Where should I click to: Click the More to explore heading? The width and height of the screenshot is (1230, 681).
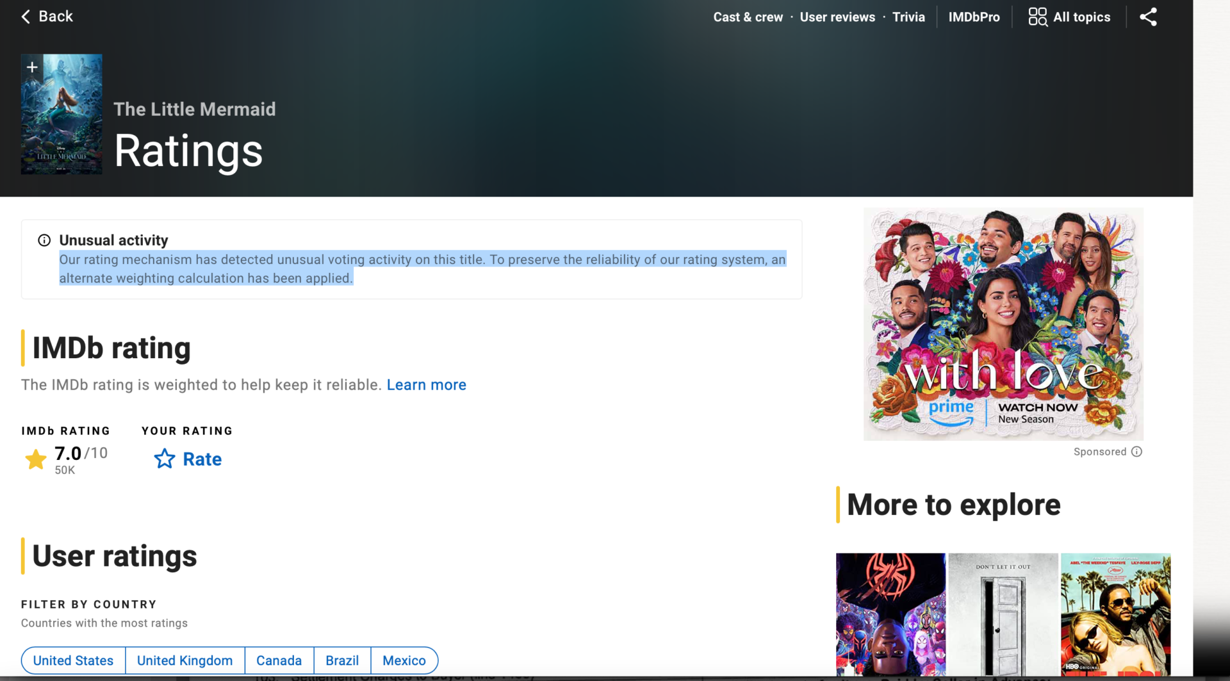coord(953,505)
